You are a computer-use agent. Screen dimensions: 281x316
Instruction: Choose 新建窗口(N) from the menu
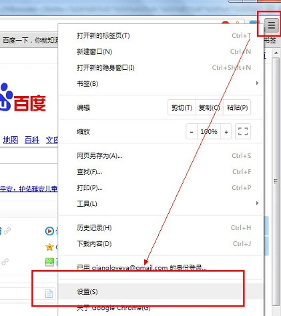[x=161, y=52]
